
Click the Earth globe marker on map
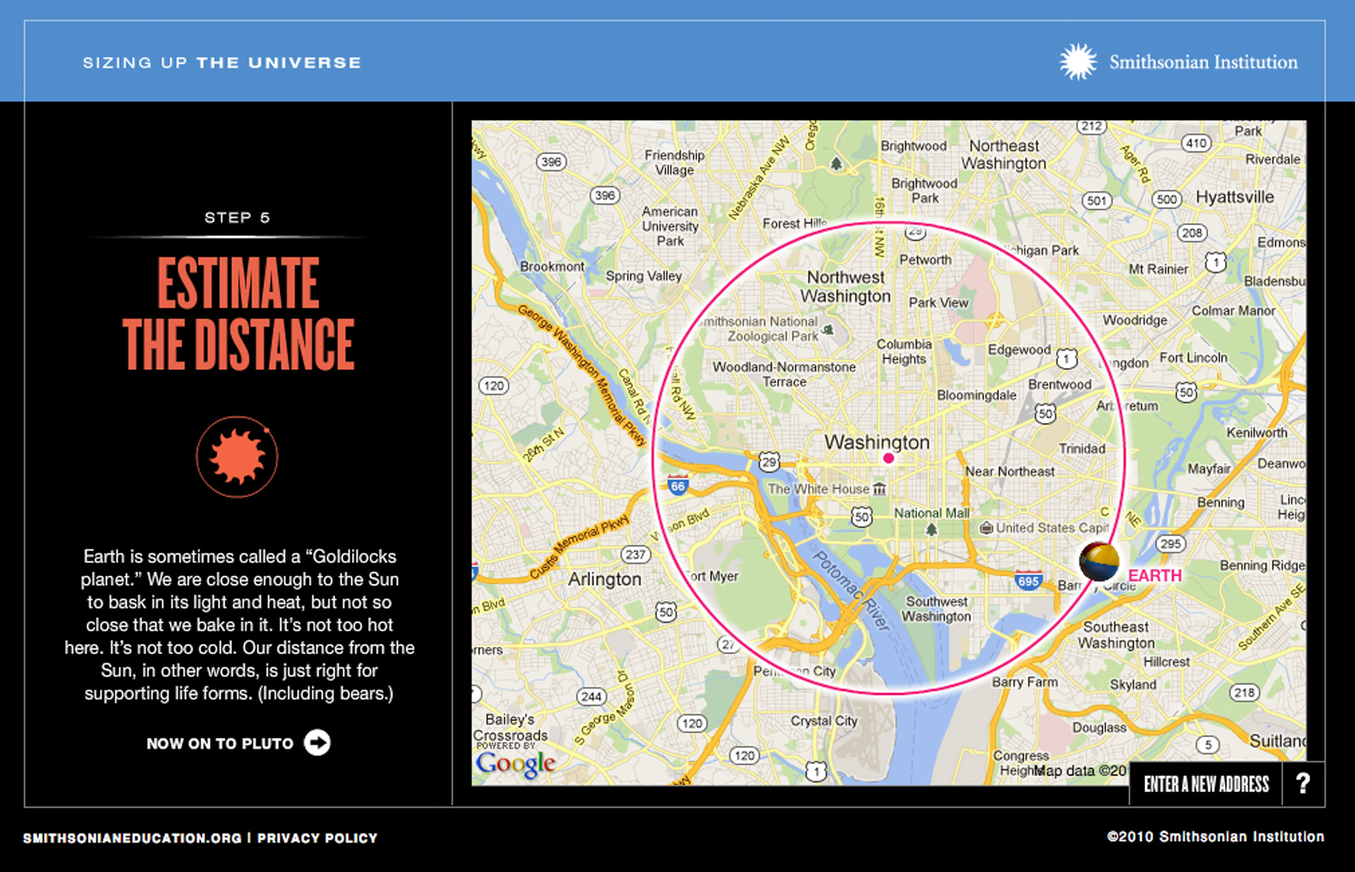[1098, 561]
